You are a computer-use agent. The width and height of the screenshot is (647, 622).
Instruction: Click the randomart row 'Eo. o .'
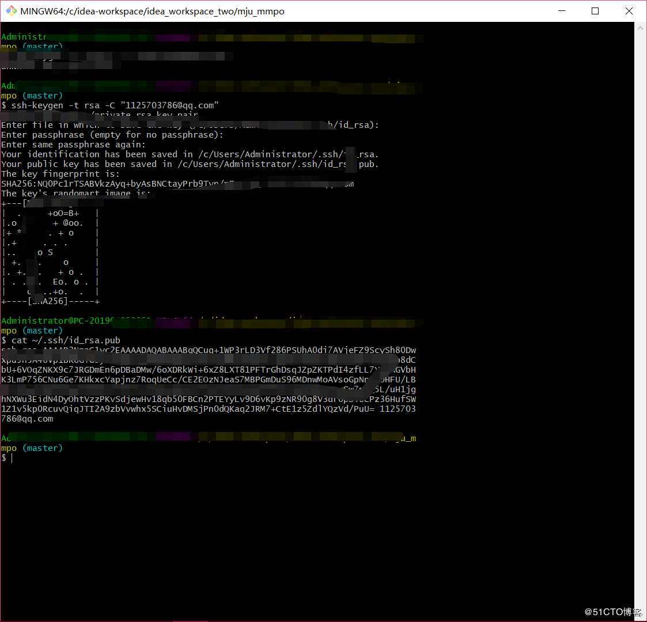tap(50, 282)
